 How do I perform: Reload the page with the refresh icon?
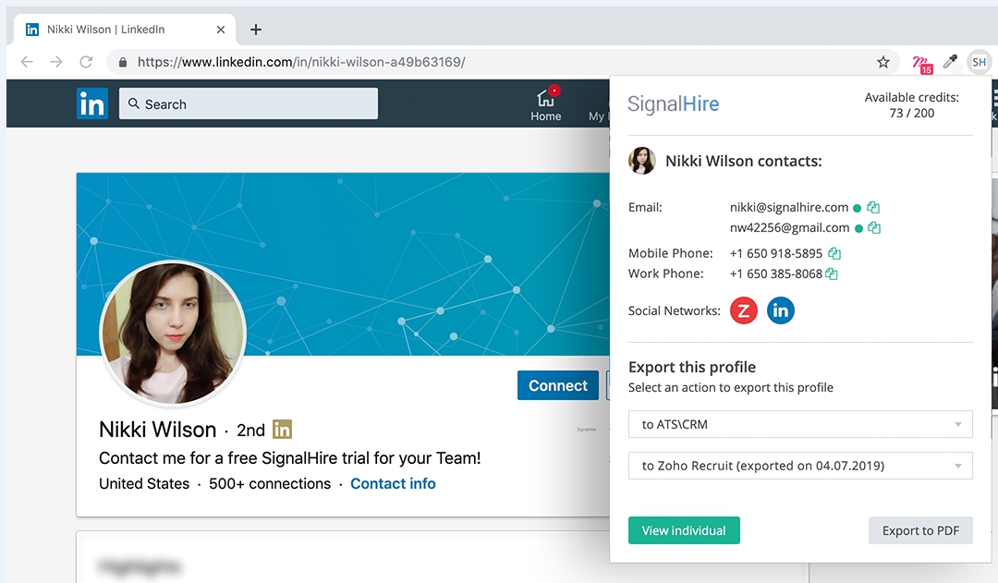86,62
